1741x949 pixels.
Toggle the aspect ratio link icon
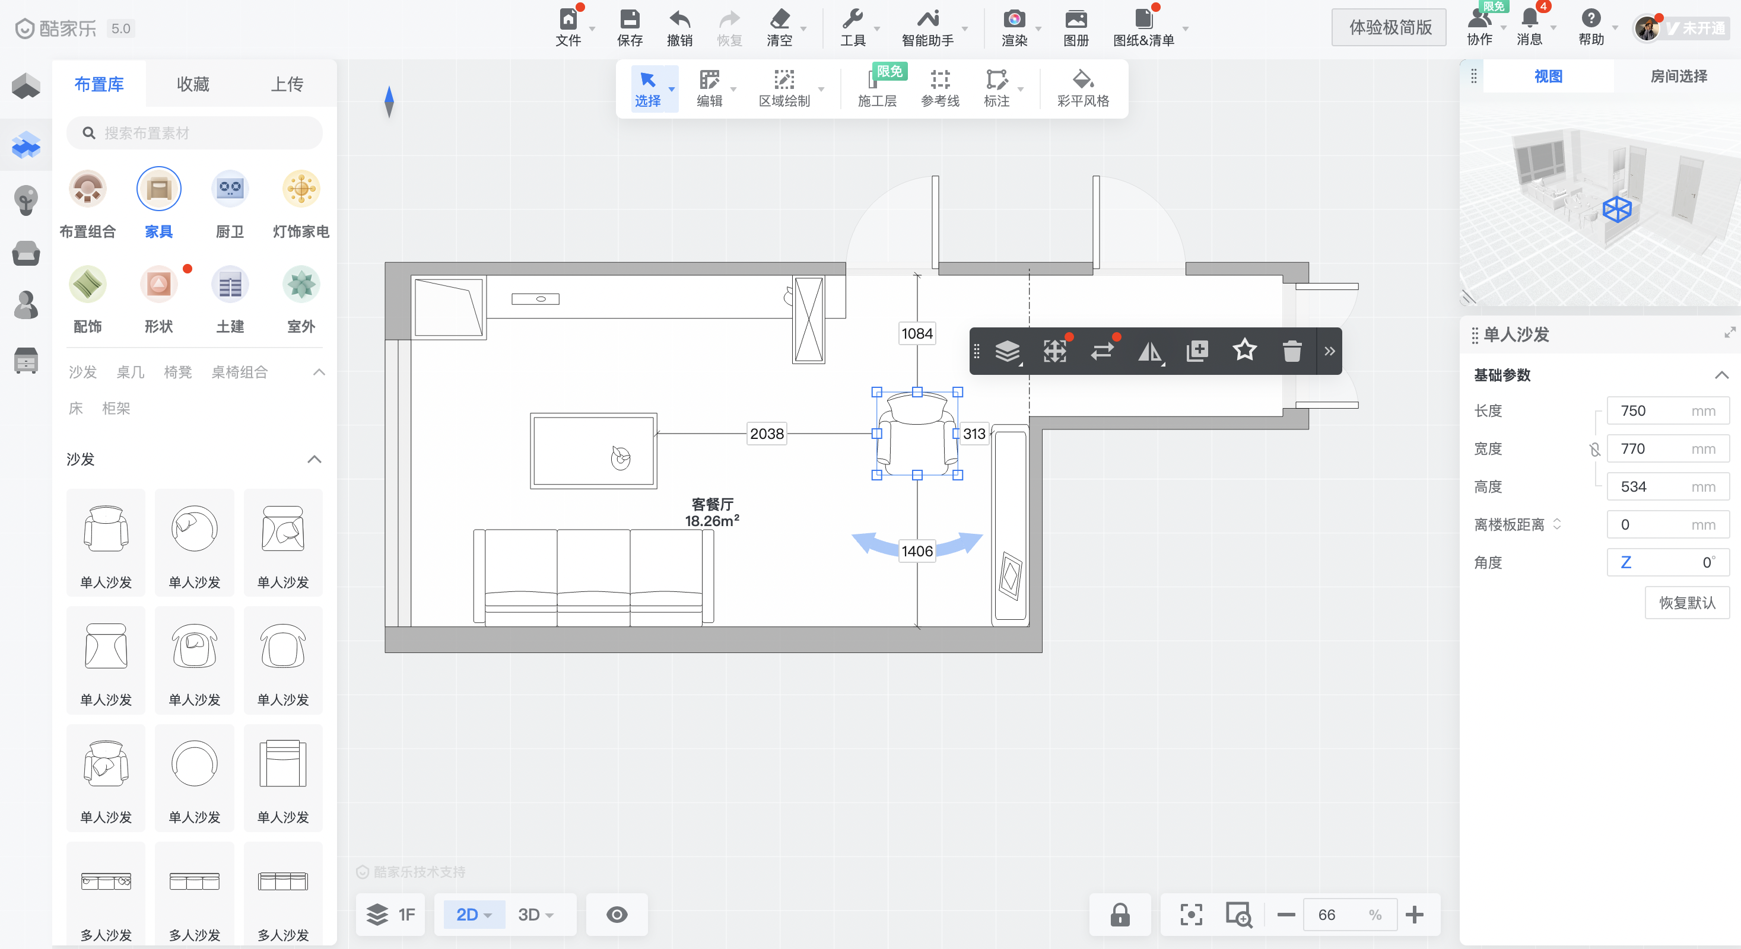(1594, 449)
